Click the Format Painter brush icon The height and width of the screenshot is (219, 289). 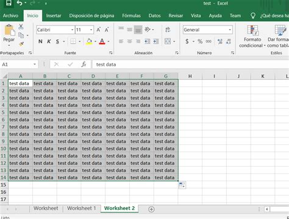(x=21, y=44)
